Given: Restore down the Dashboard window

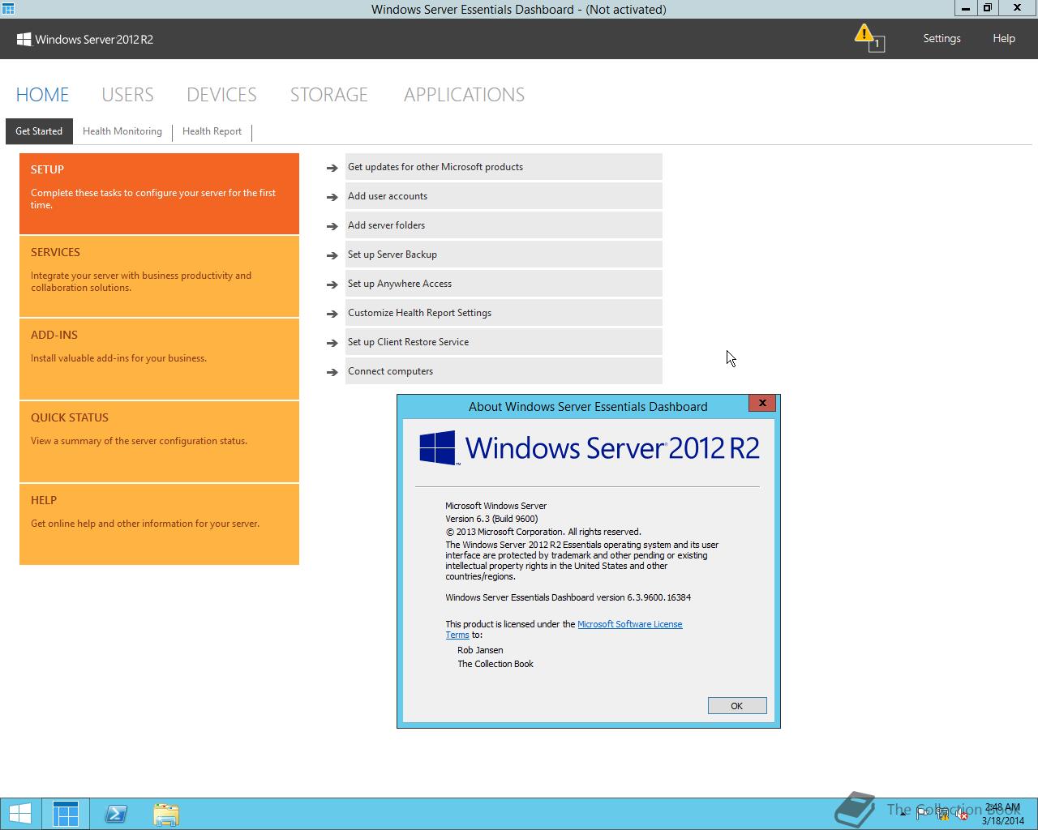Looking at the screenshot, I should tap(987, 8).
